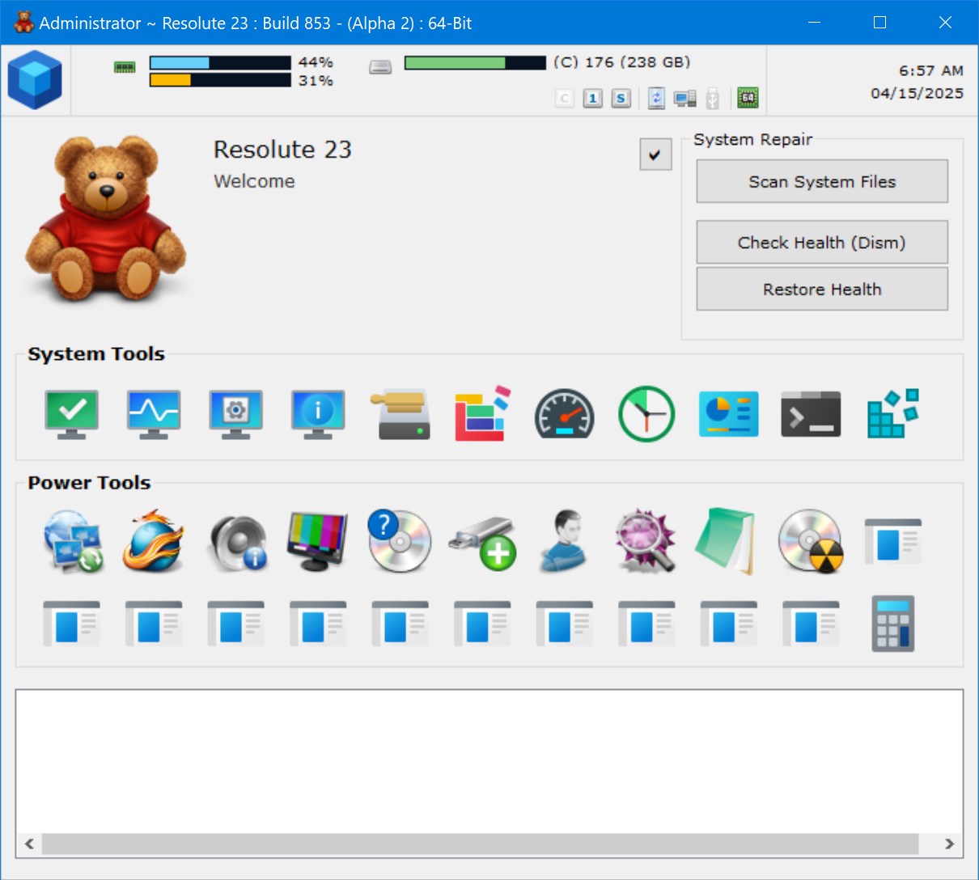Open the green notepad tool
Screen dimensions: 979x880
pos(727,541)
